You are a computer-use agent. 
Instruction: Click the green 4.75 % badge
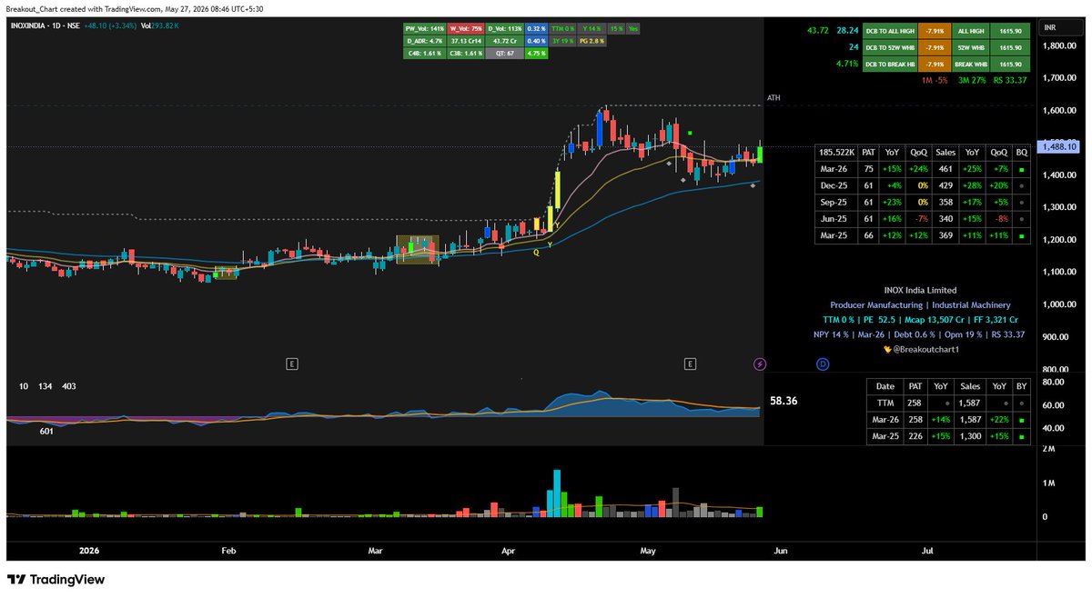pyautogui.click(x=537, y=54)
